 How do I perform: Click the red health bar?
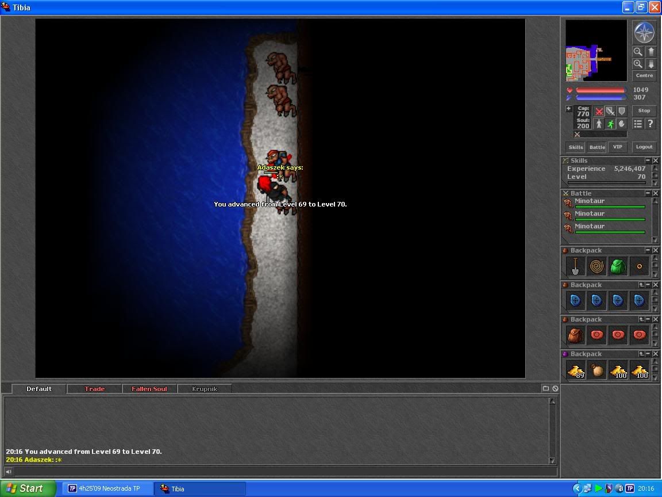coord(601,90)
